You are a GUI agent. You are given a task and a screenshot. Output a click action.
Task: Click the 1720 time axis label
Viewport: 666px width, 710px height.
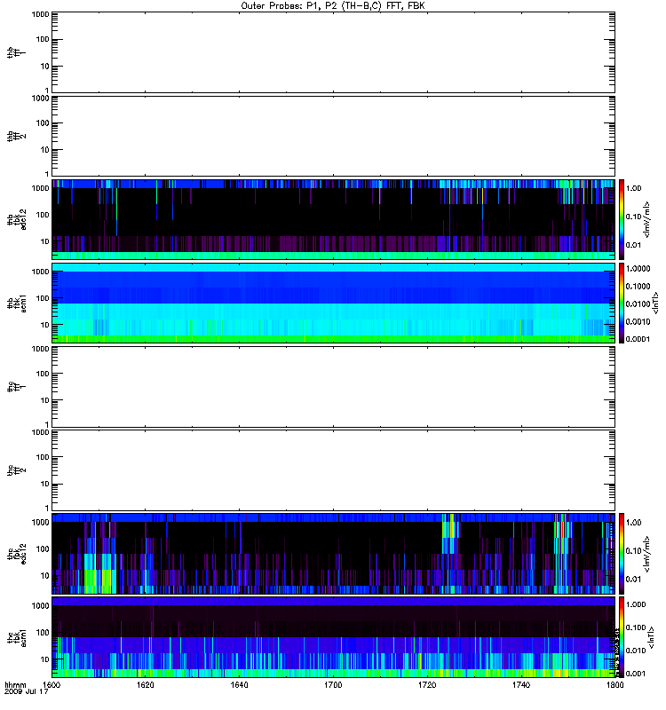[427, 684]
